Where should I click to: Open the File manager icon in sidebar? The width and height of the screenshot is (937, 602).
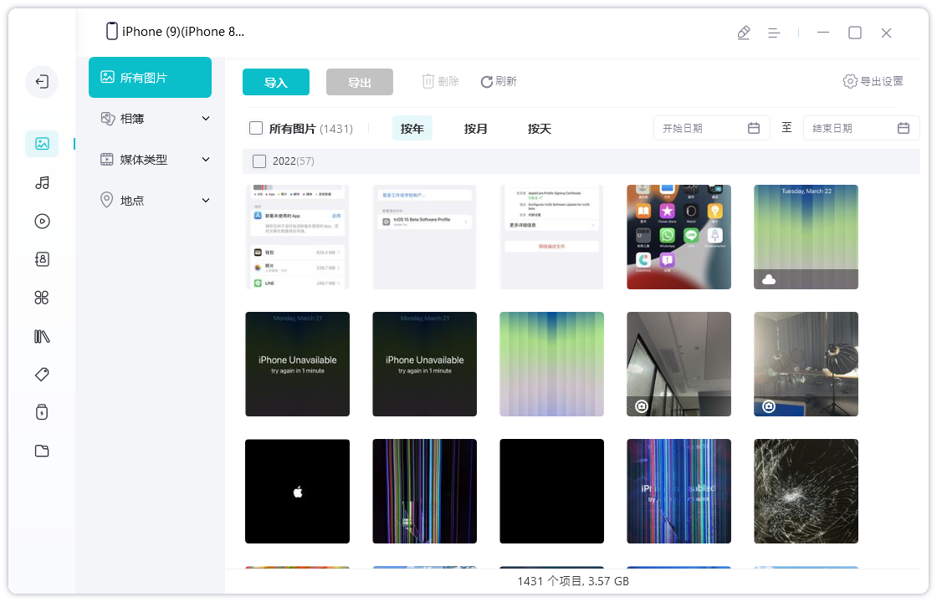[42, 451]
